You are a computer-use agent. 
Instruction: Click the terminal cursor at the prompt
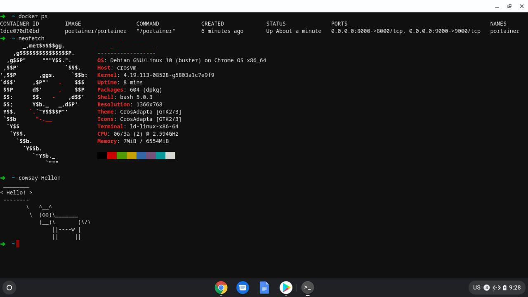[x=18, y=244]
